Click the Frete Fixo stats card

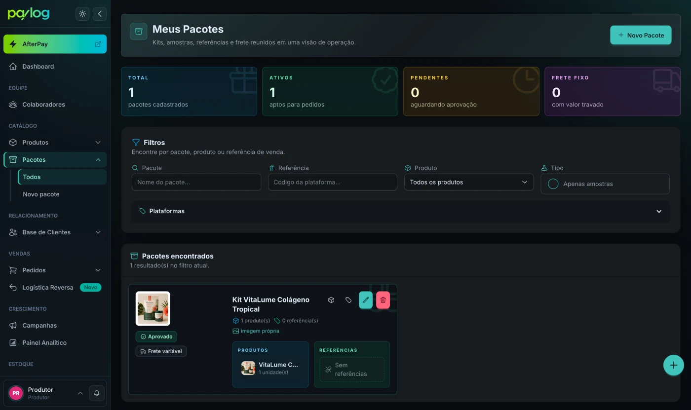(x=613, y=91)
